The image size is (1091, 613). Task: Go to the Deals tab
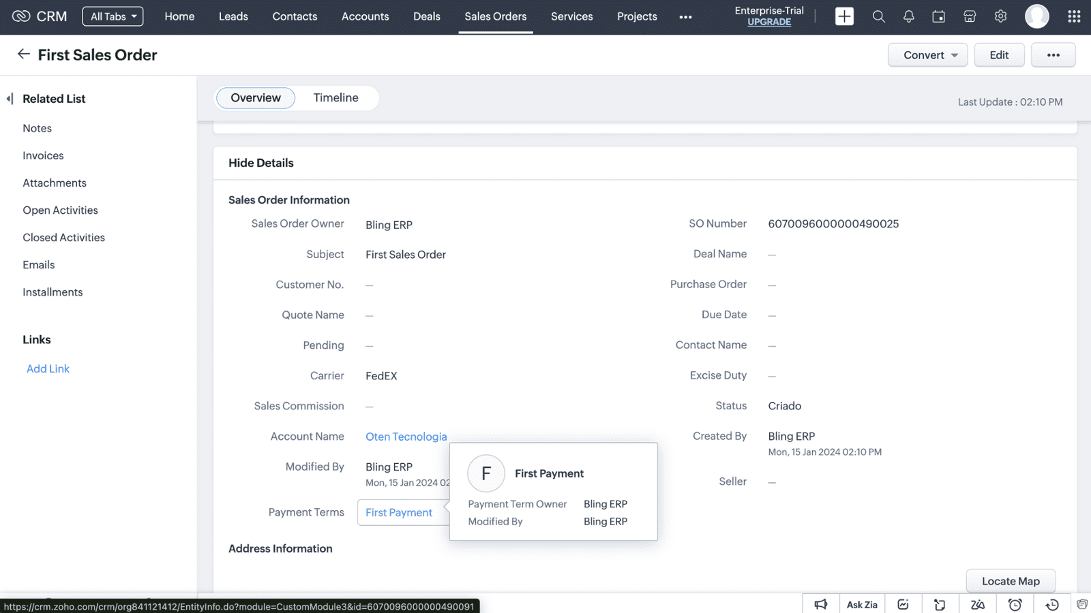click(x=427, y=16)
